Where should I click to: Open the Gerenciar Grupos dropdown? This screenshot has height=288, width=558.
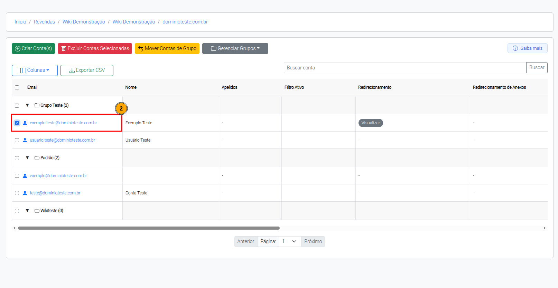tap(235, 48)
